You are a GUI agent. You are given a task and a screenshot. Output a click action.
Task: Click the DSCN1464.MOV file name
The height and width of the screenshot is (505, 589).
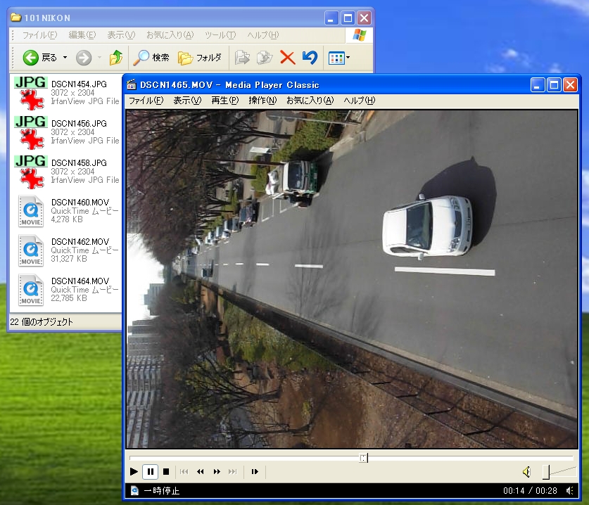click(x=80, y=281)
